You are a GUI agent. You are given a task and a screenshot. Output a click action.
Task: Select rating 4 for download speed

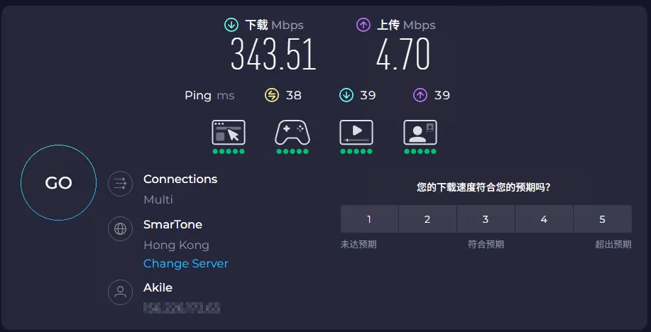pyautogui.click(x=544, y=219)
